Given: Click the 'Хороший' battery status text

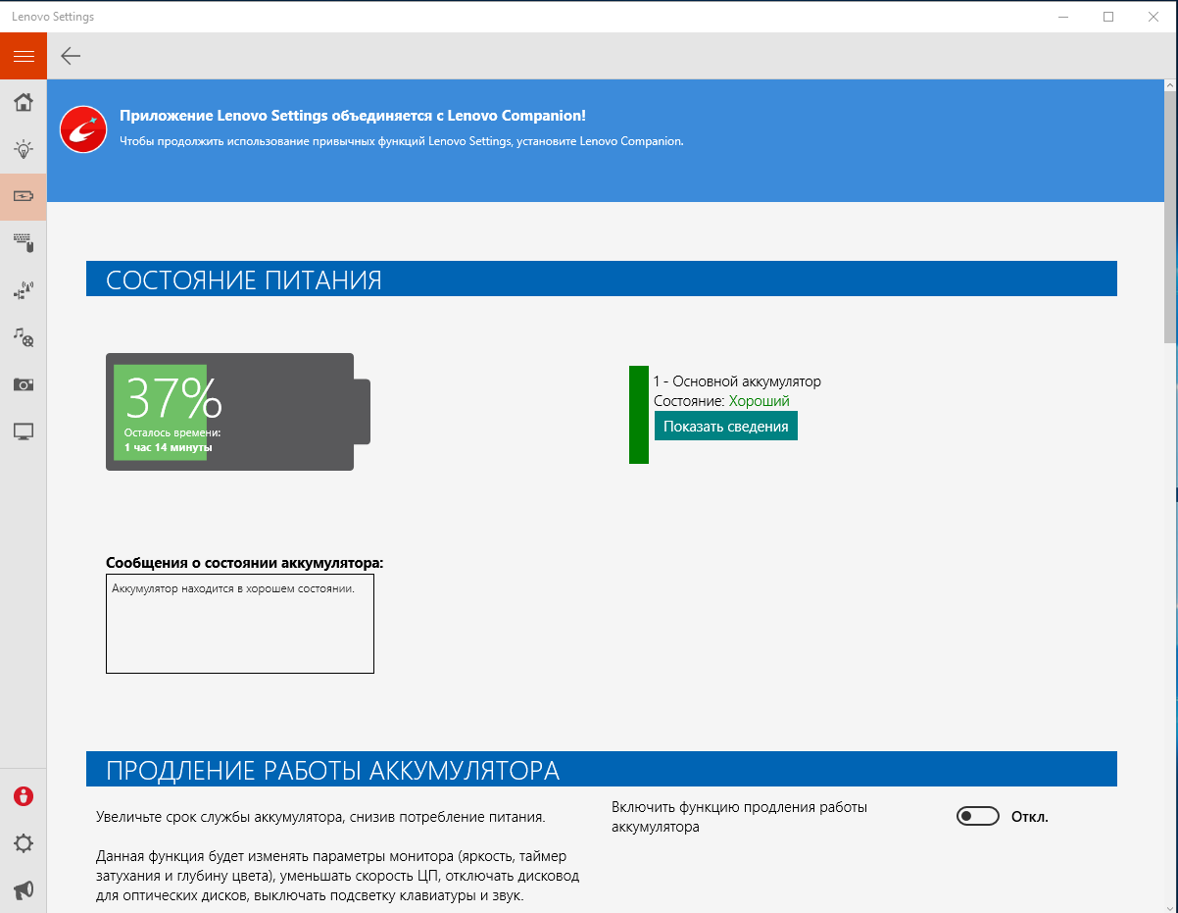Looking at the screenshot, I should click(759, 401).
